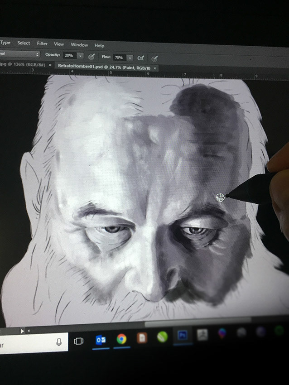Screen dimensions: 289x385
Task: Open Outlook from the taskbar
Action: 101,340
